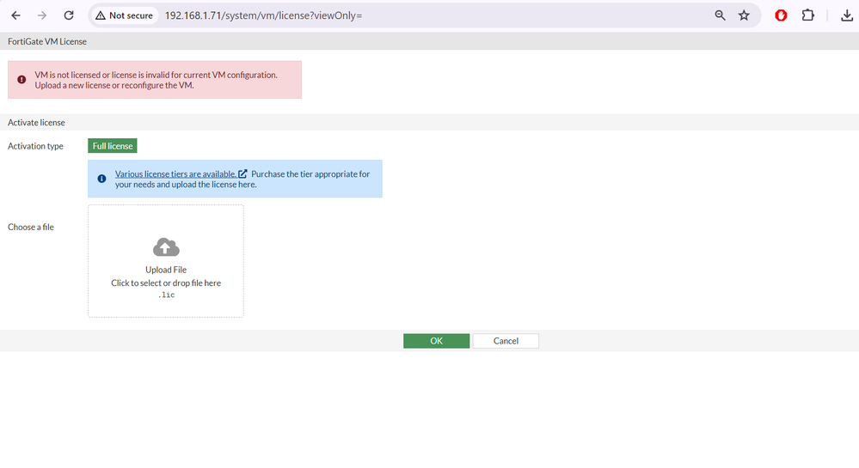Screen dimensions: 859x468
Task: Go back to the previous page
Action: 15,15
